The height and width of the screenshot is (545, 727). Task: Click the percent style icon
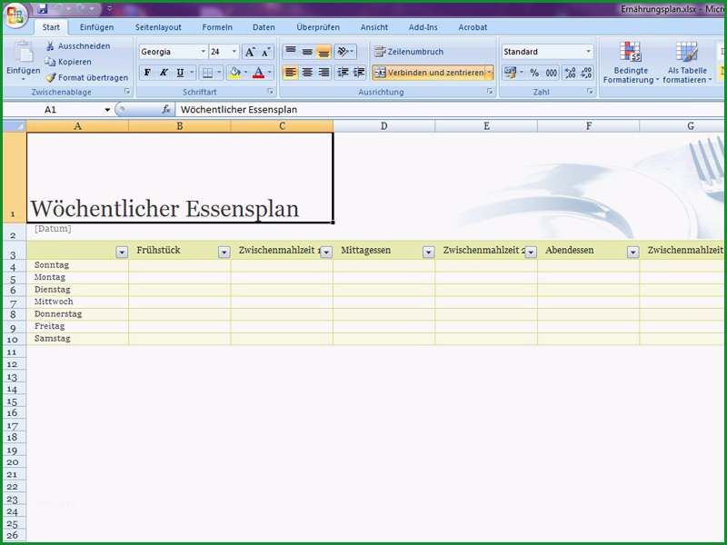point(534,73)
